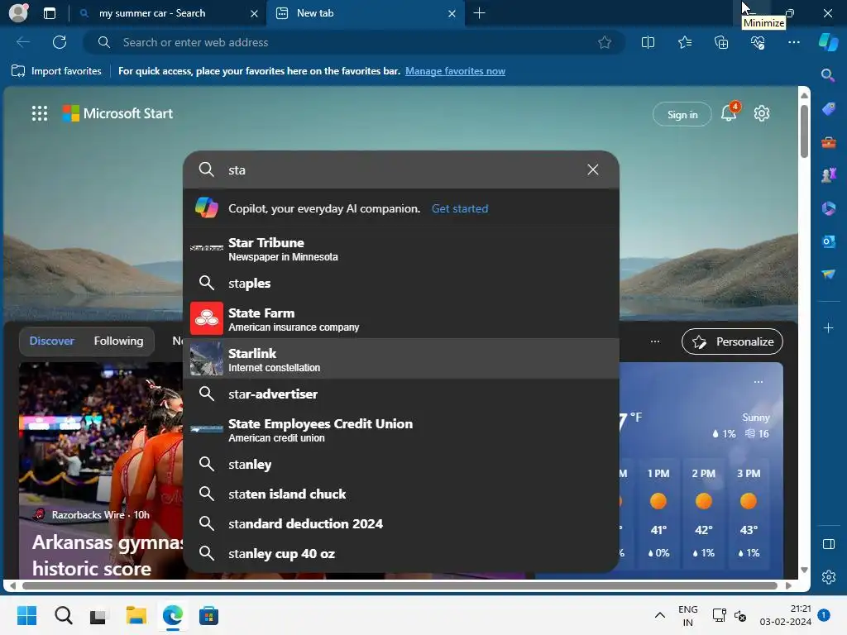Open the weather card options ellipsis

point(758,382)
